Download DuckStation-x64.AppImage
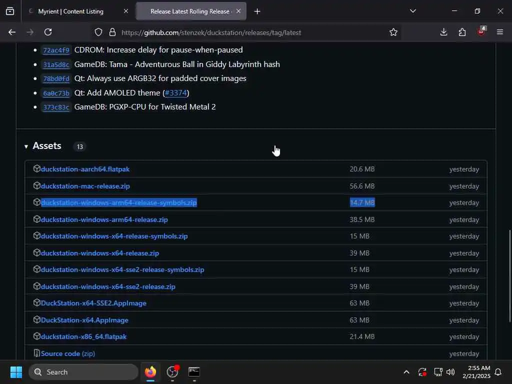The width and height of the screenshot is (512, 384). click(x=84, y=320)
